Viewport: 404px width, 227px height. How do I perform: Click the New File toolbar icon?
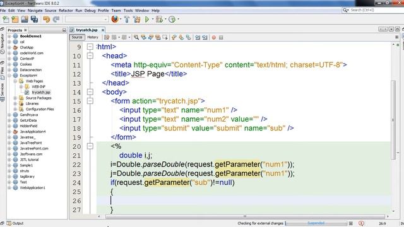[6, 20]
